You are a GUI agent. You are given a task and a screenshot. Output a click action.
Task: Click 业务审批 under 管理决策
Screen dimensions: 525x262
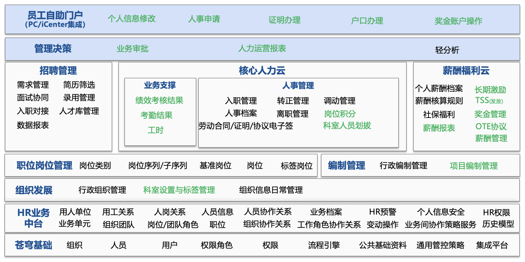click(133, 49)
